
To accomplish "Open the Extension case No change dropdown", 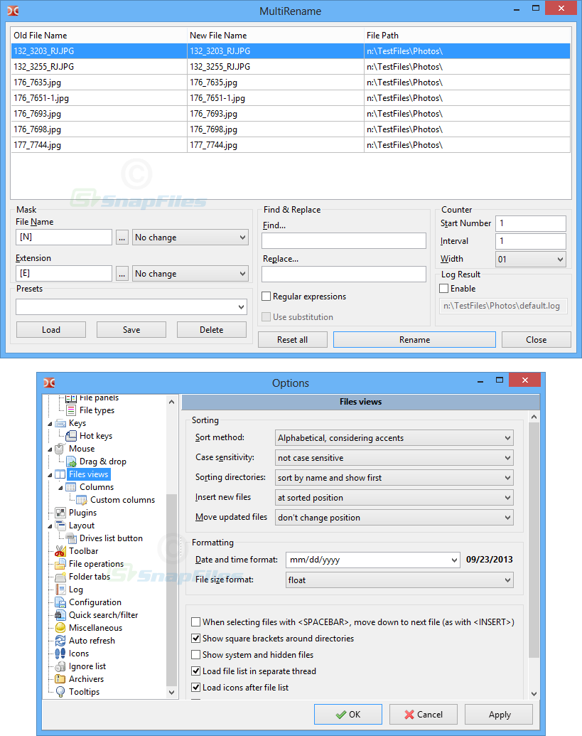I will [x=190, y=273].
